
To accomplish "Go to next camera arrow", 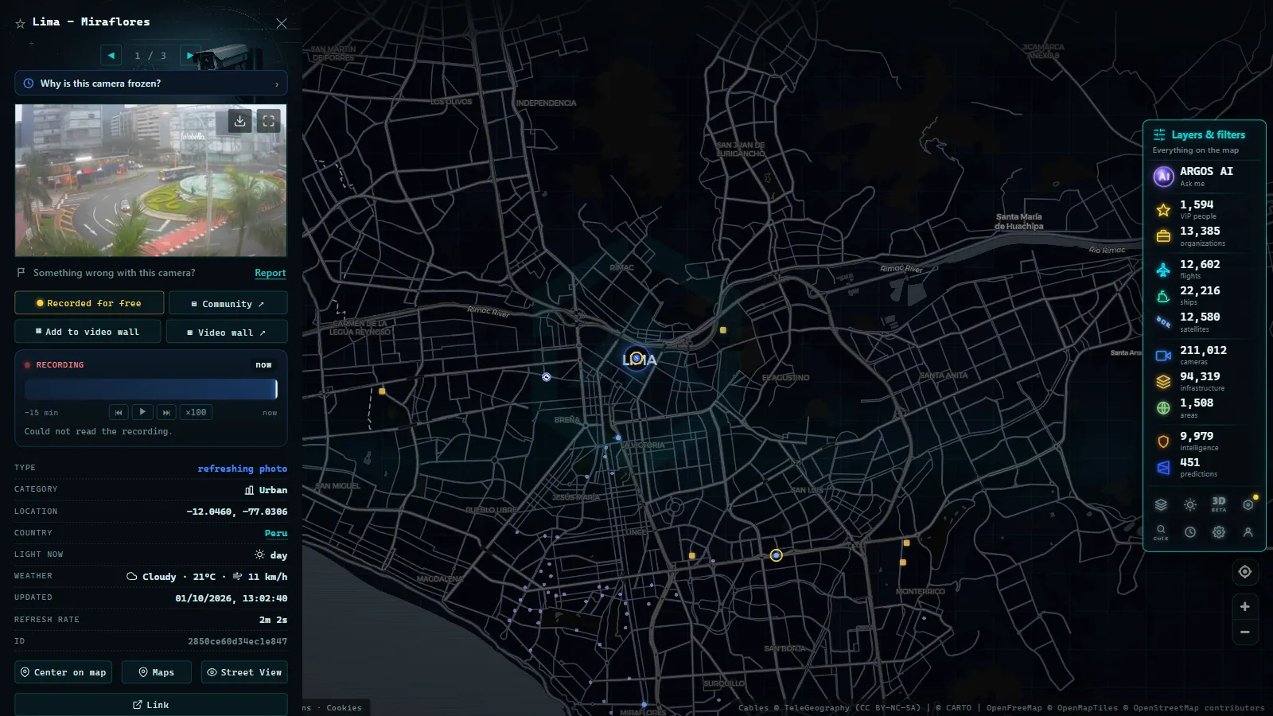I will tap(189, 56).
